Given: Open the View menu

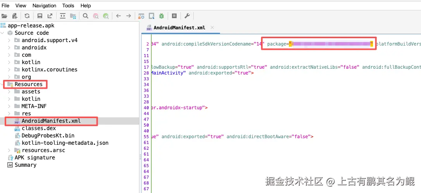Looking at the screenshot, I should (21, 6).
